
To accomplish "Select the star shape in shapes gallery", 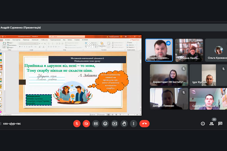I will (95, 47).
